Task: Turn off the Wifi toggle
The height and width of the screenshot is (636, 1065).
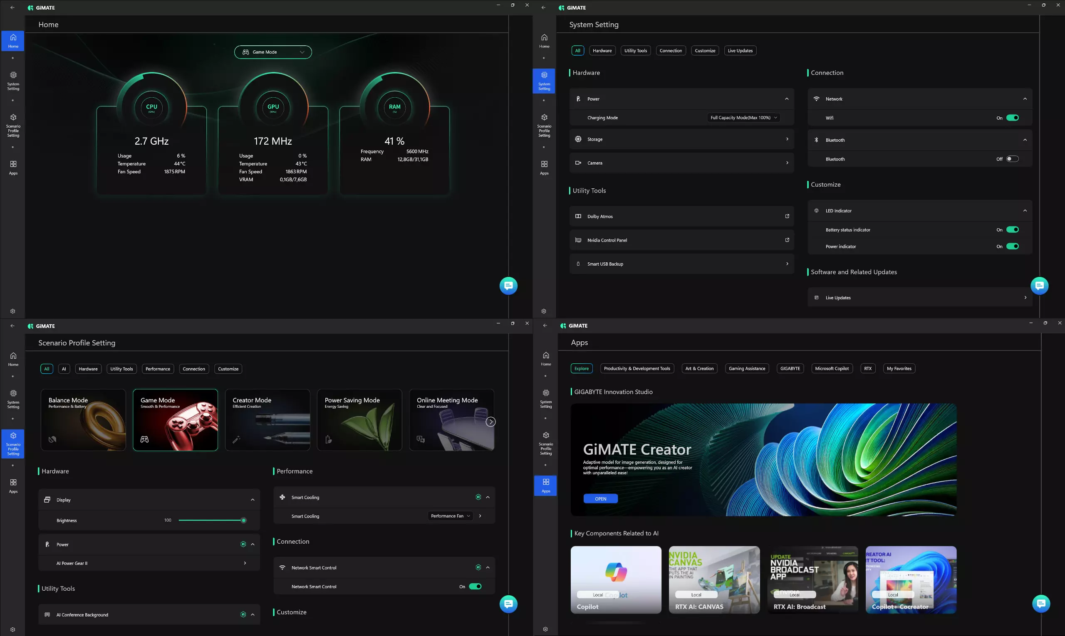Action: pos(1013,118)
